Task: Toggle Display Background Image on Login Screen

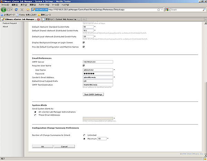Action: pos(84,43)
